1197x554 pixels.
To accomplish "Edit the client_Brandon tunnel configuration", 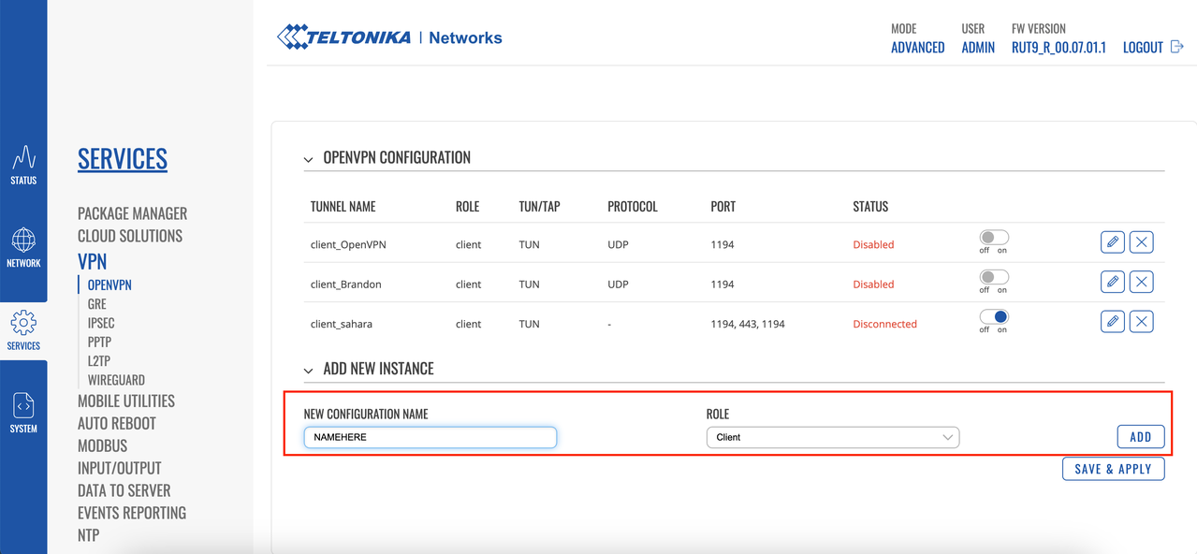I will point(1112,282).
